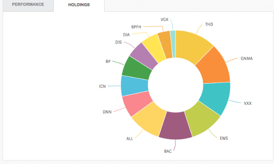The height and width of the screenshot is (164, 274).
Task: Click the ICN sky blue slice
Action: [x=134, y=86]
